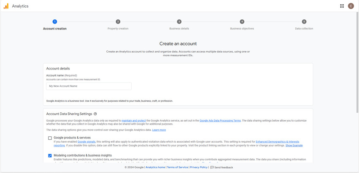Select step 3 Business details circle
The height and width of the screenshot is (173, 359).
tap(179, 21)
